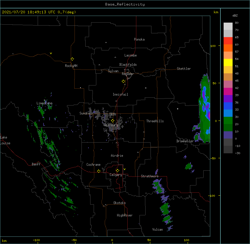
Task: Click the Vulcan town label
Action: click(x=157, y=230)
